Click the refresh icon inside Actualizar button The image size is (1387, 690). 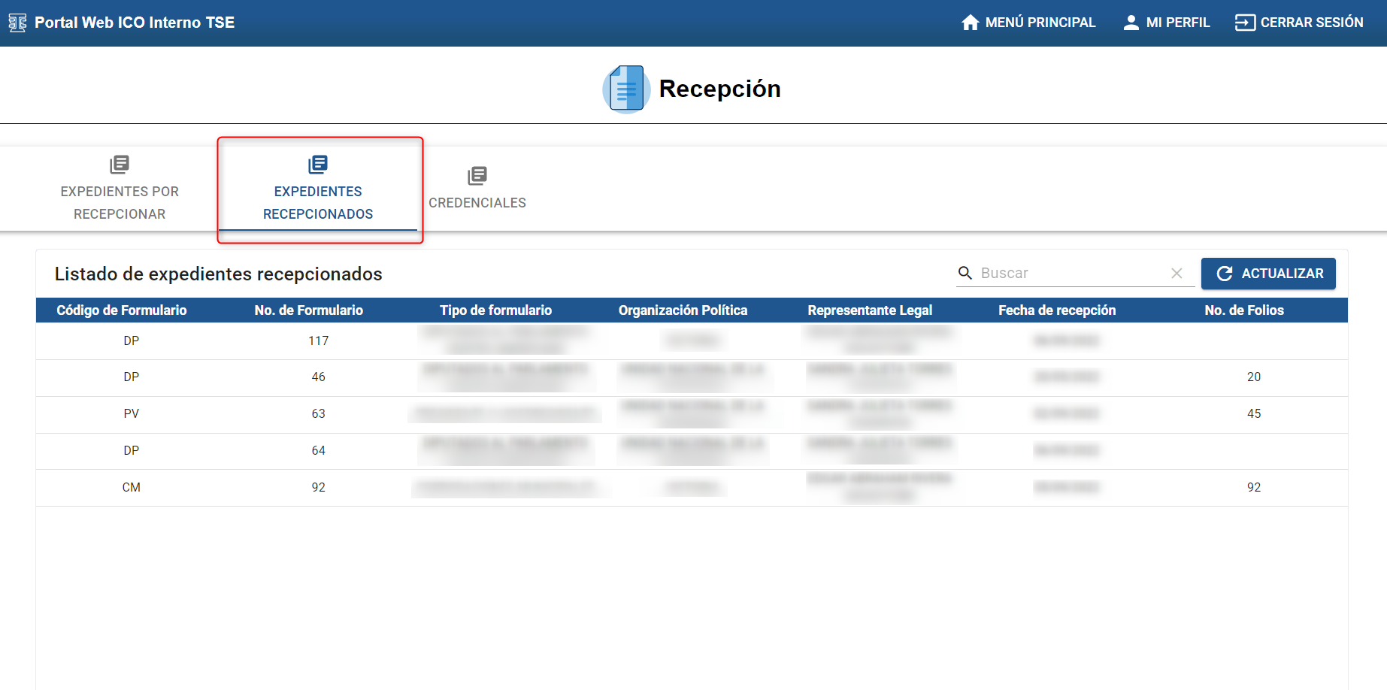tap(1225, 274)
